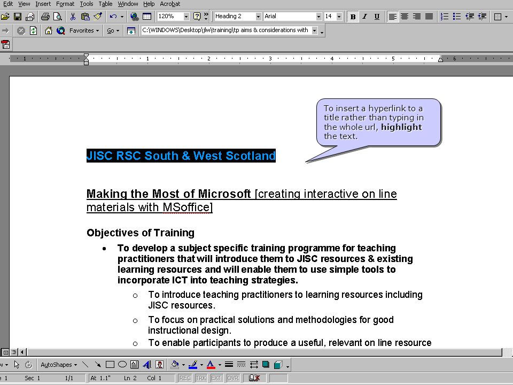Screen dimensions: 513x385
Task: Click the Line Color brush swatch
Action: [193, 364]
